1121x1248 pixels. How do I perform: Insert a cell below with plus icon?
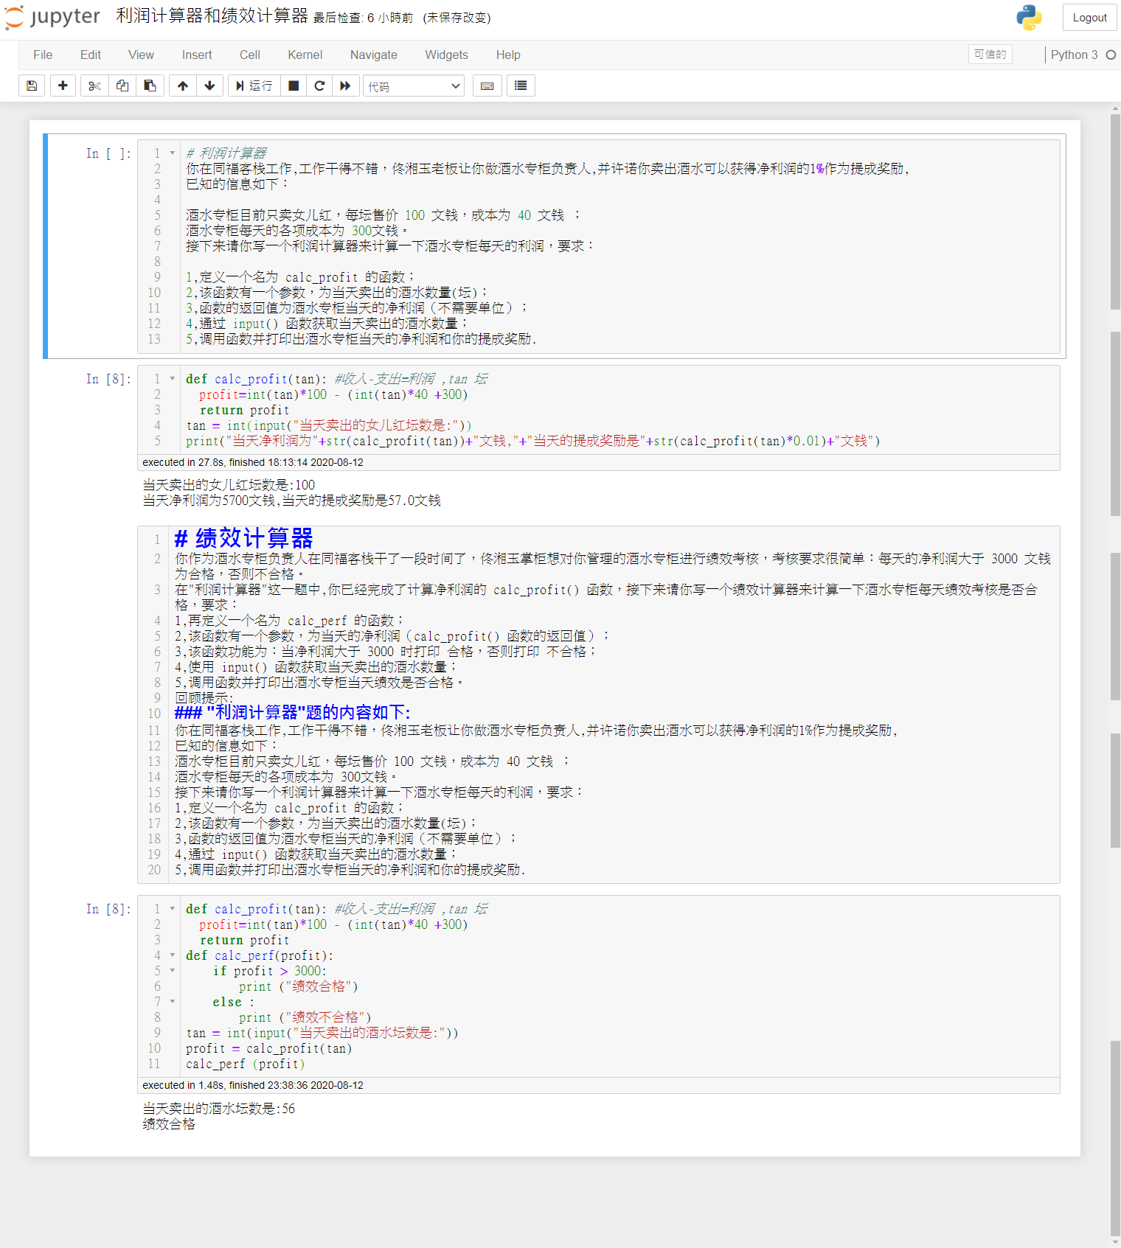click(63, 86)
